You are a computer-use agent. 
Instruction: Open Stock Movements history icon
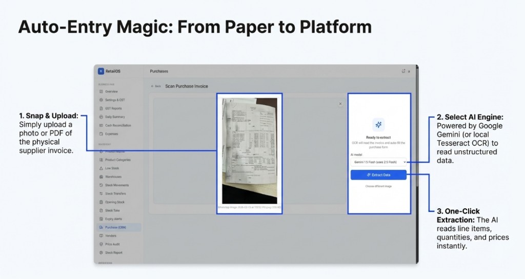point(101,185)
